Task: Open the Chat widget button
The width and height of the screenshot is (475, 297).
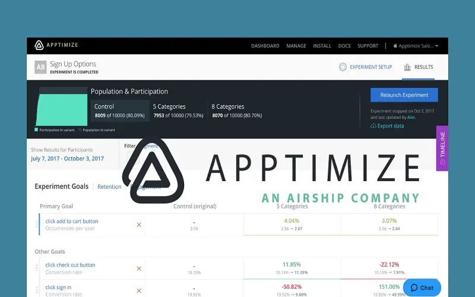Action: [422, 287]
